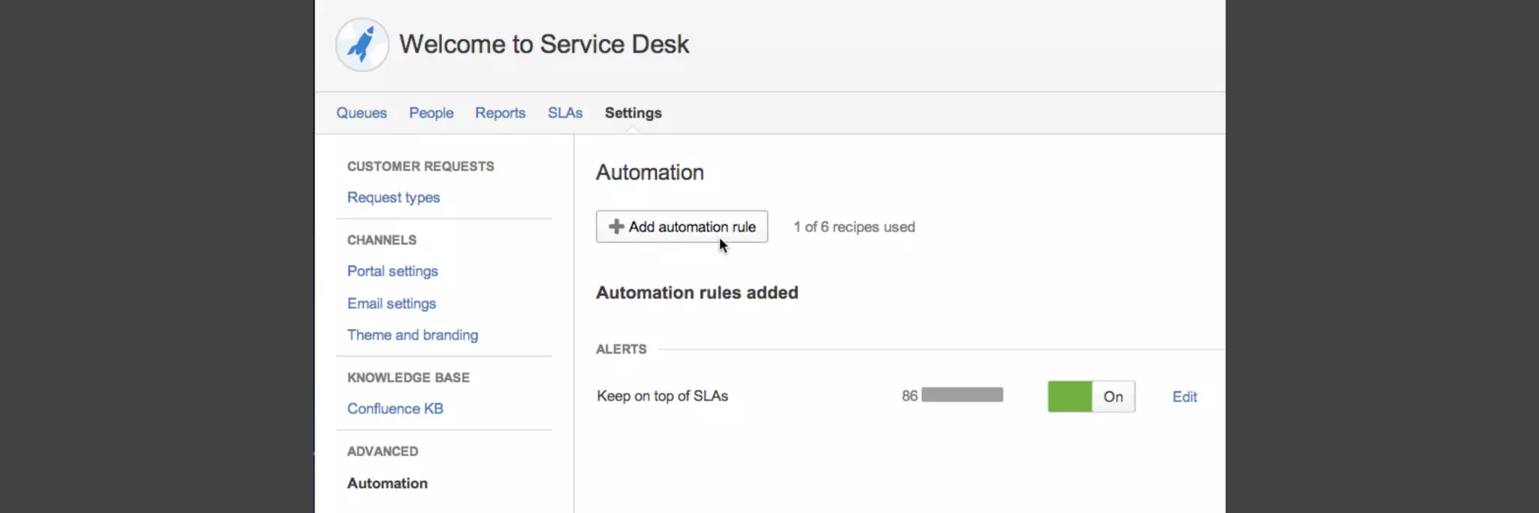Open Portal settings in sidebar
This screenshot has height=513, width=1539.
(392, 271)
